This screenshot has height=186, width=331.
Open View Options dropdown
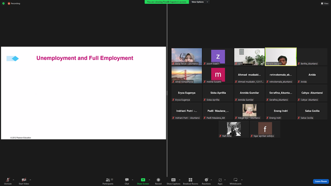pos(200,2)
